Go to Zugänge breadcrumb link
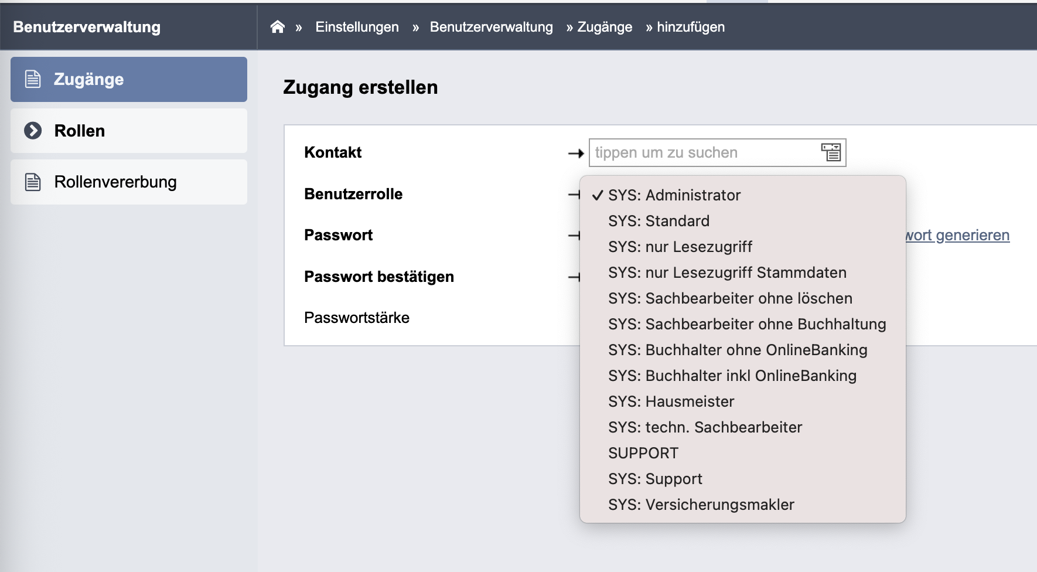This screenshot has height=572, width=1037. (x=605, y=27)
